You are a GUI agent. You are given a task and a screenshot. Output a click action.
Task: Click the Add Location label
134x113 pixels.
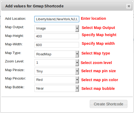click(x=16, y=19)
